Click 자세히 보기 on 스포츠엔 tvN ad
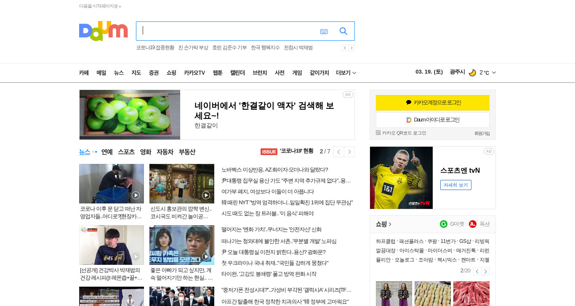 coord(456,185)
